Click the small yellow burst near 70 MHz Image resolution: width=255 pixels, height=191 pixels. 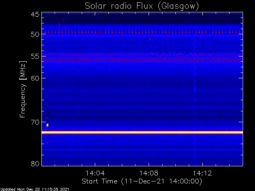pyautogui.click(x=47, y=125)
